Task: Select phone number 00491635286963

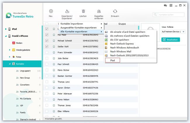Action: (90, 100)
